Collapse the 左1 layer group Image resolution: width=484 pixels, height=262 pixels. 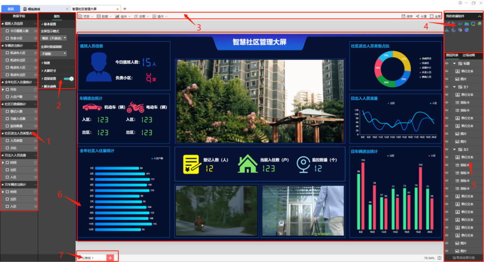(x=454, y=87)
